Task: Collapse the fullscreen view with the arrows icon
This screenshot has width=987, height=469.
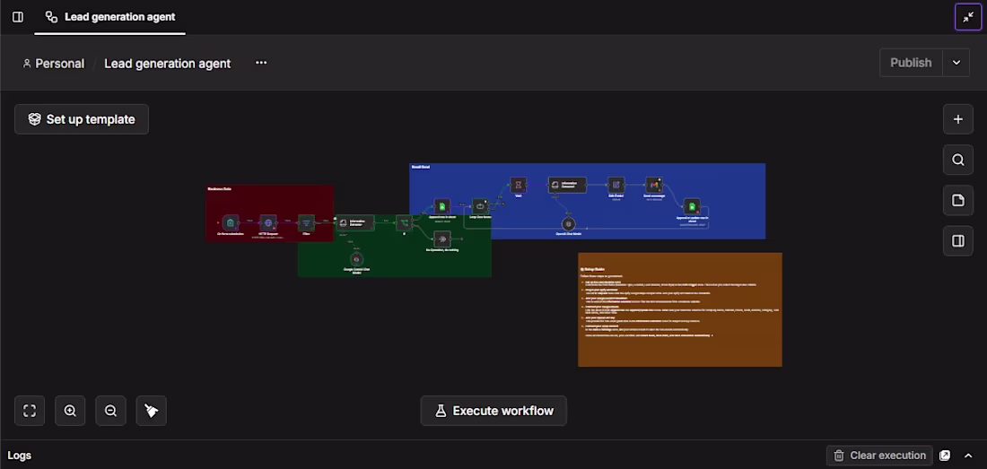Action: pos(968,17)
